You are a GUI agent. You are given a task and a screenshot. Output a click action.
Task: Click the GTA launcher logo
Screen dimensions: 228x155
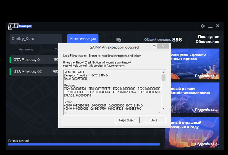[x=20, y=26]
